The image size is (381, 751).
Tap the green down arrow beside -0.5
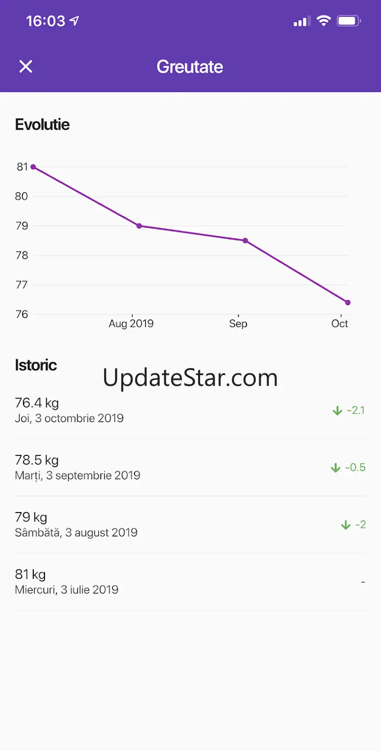[x=336, y=468]
